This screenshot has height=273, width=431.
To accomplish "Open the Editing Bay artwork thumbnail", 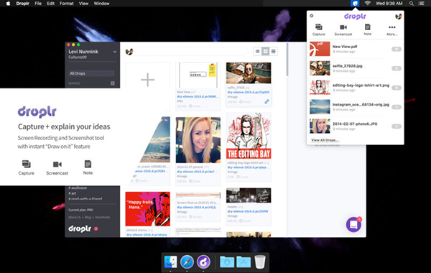I will tap(249, 136).
